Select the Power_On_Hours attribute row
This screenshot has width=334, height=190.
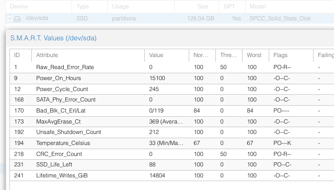click(172, 79)
